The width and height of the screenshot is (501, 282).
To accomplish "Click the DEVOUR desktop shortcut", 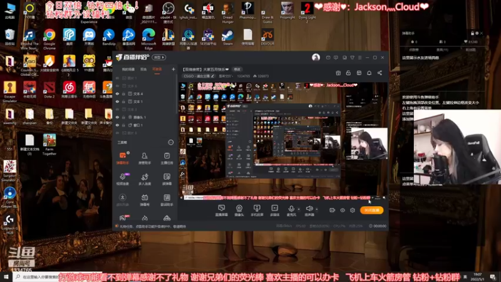I will (267, 37).
